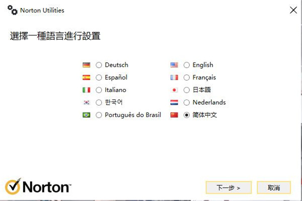This screenshot has width=302, height=201.
Task: Pick the 日本語 radio button
Action: 186,90
